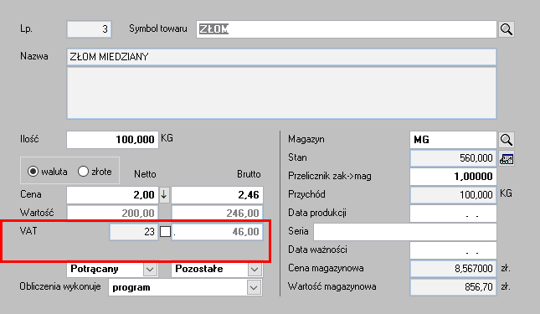The image size is (540, 314).
Task: Open product symbol search magnifier
Action: [x=506, y=29]
